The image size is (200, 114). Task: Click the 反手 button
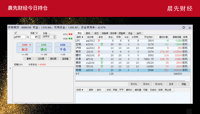171,84
